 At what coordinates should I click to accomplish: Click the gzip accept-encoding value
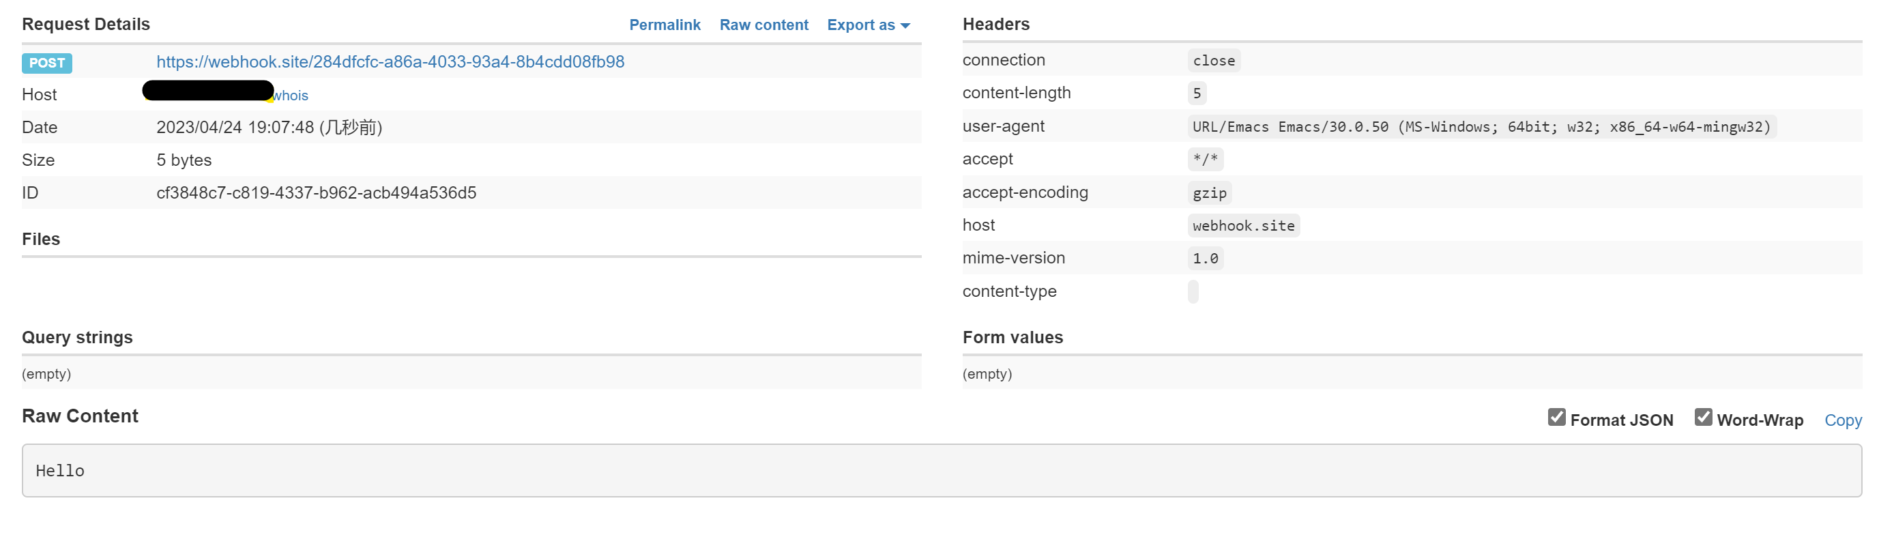click(x=1208, y=193)
